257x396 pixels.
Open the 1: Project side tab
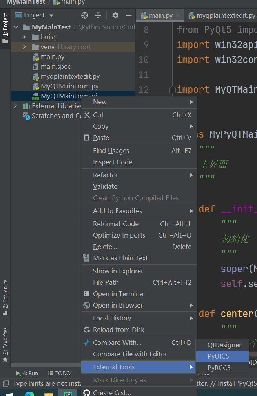[x=5, y=28]
